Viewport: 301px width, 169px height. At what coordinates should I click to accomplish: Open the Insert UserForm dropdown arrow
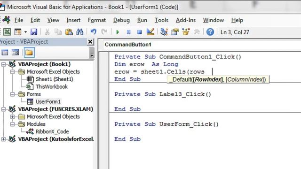click(x=25, y=32)
